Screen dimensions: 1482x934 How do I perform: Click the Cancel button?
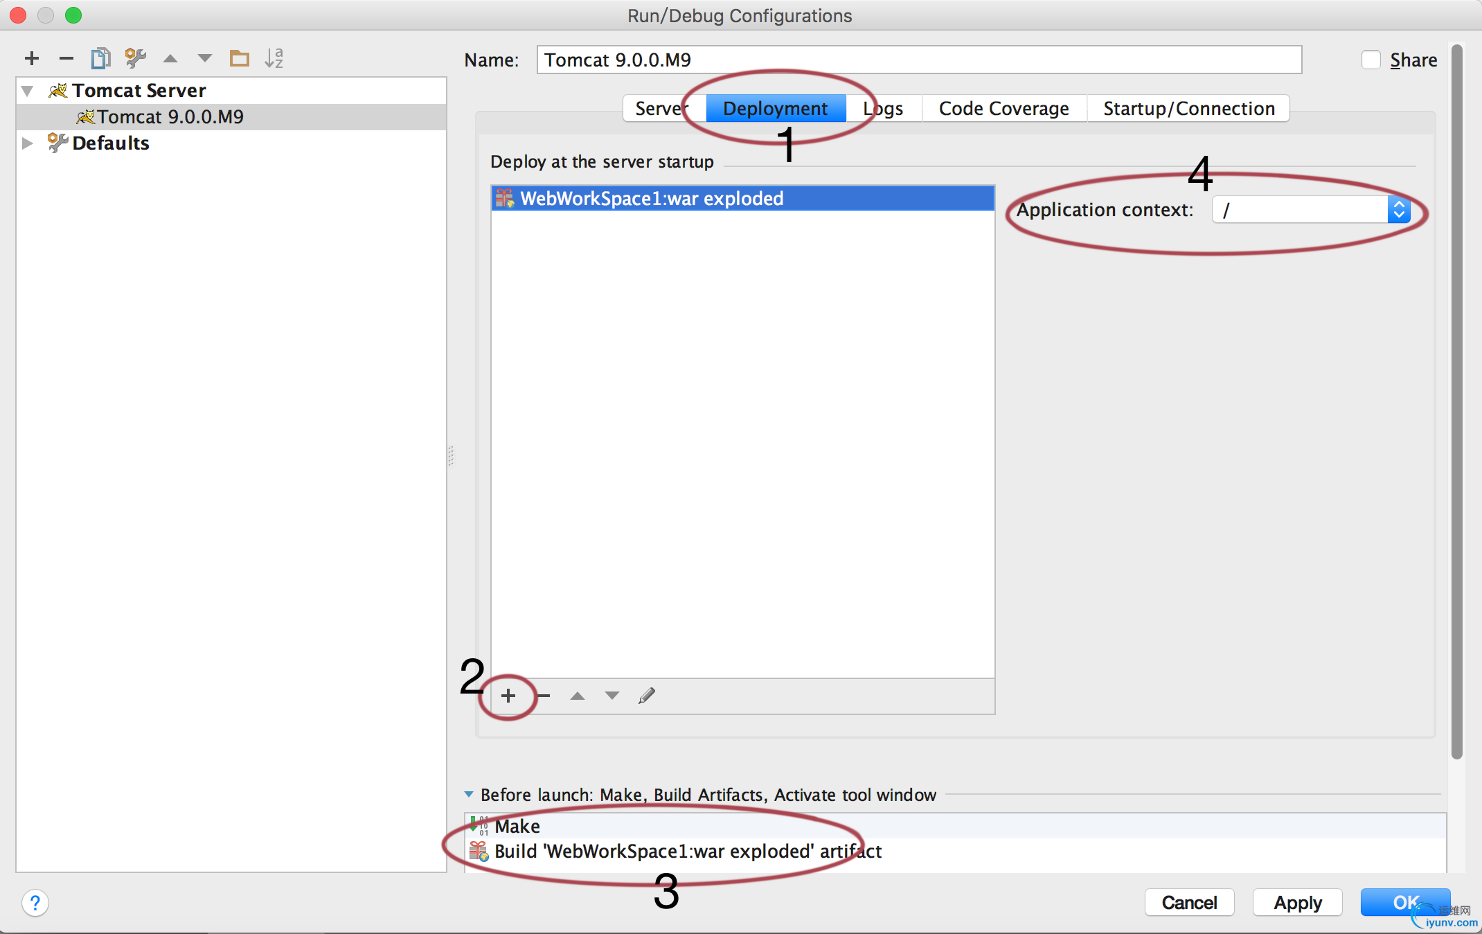point(1189,902)
